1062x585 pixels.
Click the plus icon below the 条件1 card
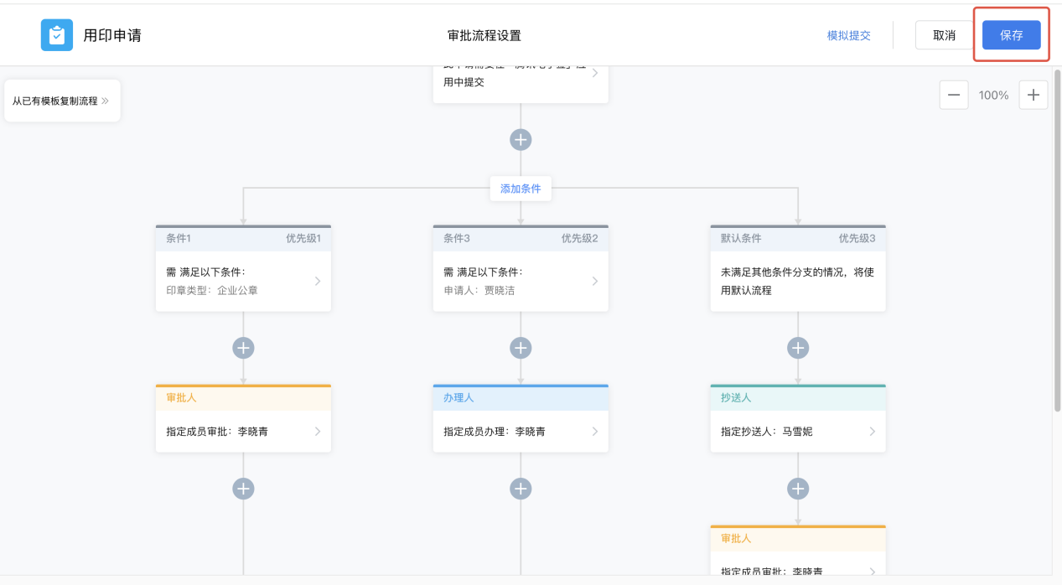pyautogui.click(x=243, y=347)
